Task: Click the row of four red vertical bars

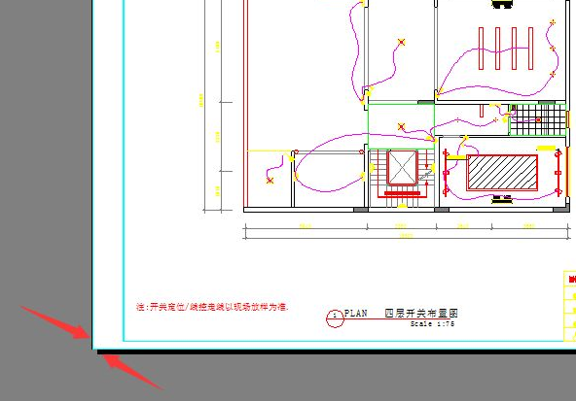Action: coord(506,48)
